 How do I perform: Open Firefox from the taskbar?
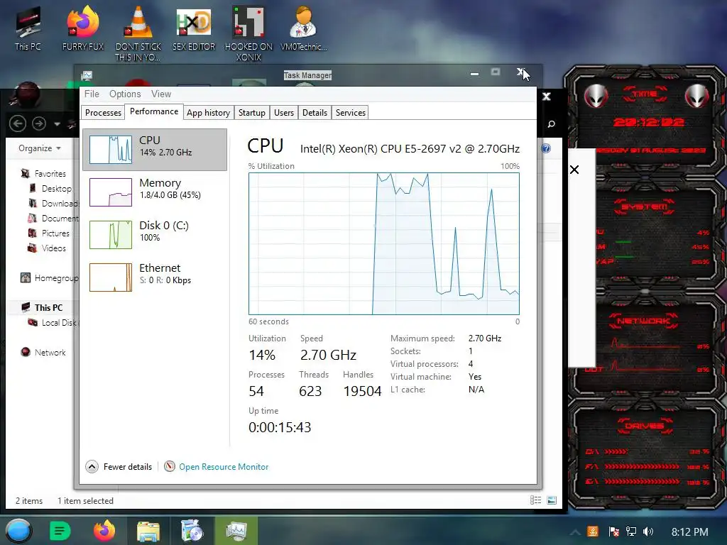[x=104, y=531]
